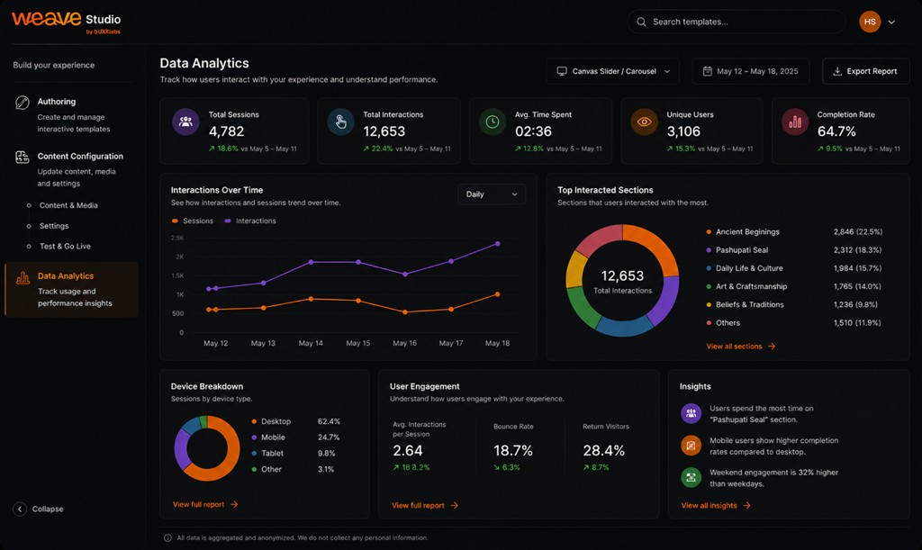Select Art & Craftsmanship legend row

tap(794, 286)
